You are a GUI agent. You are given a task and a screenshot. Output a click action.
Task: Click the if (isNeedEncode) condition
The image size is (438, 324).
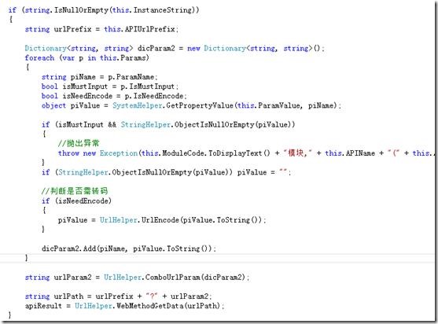pos(76,201)
